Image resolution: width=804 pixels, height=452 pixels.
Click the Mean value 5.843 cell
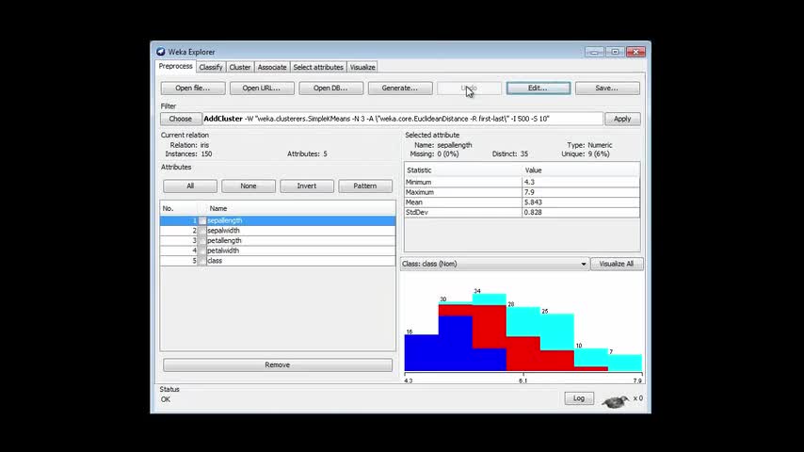(x=581, y=202)
